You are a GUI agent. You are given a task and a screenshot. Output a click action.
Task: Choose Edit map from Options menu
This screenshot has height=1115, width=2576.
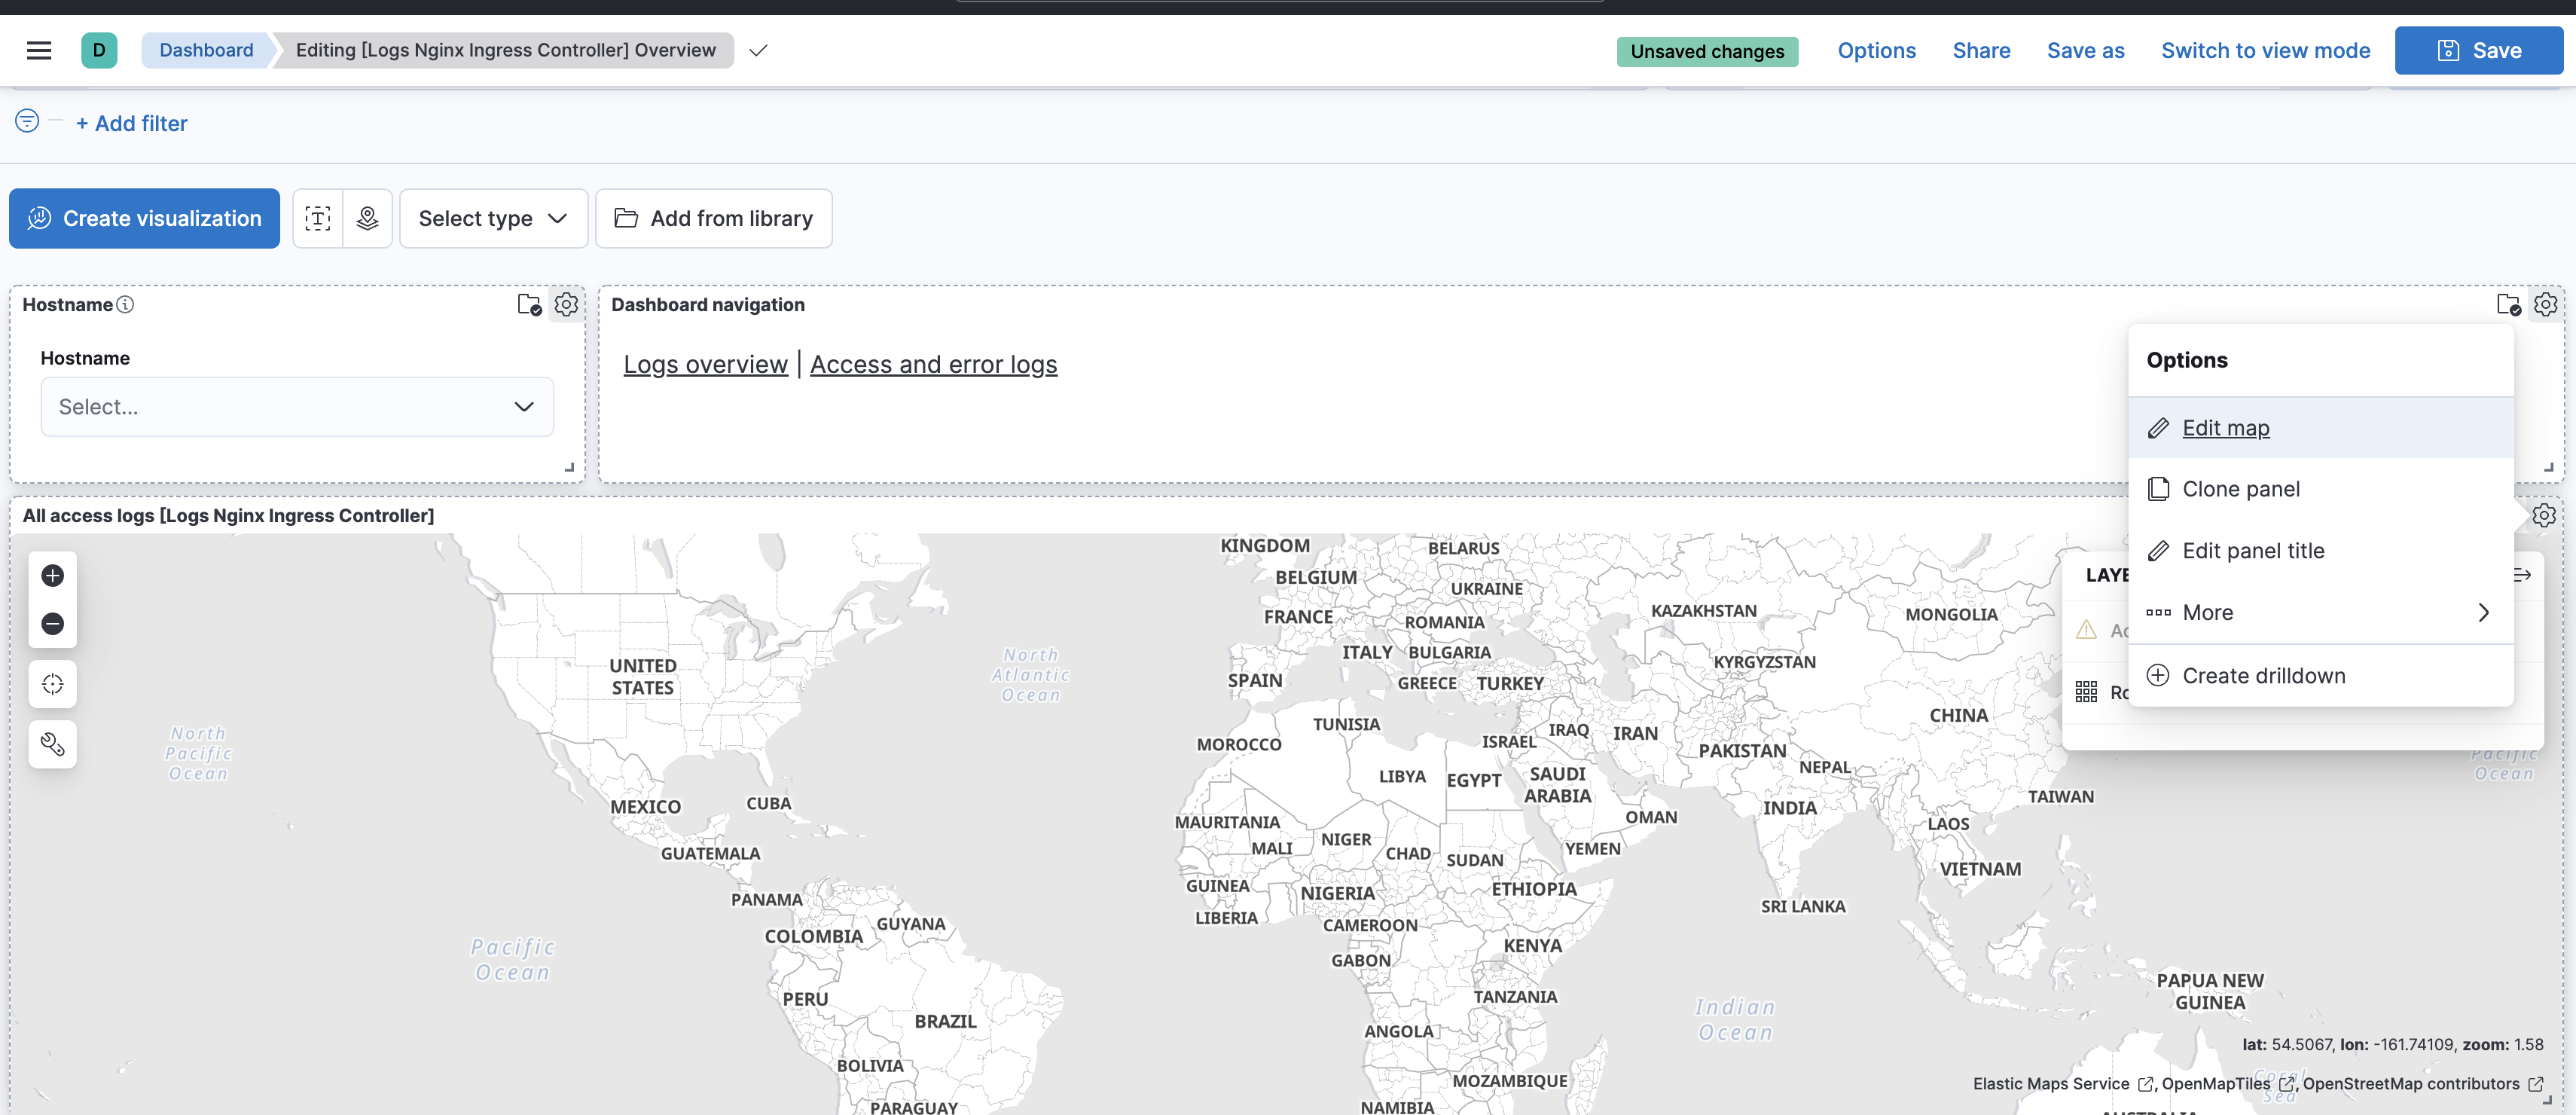point(2225,427)
